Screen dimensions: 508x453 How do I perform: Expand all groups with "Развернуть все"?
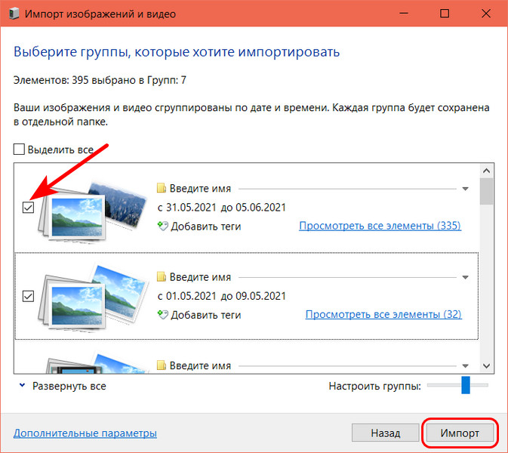(63, 386)
